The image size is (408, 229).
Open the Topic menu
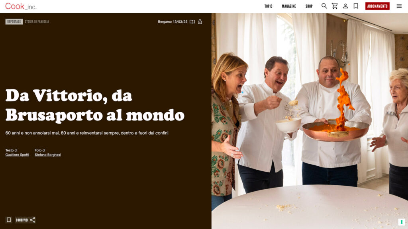(268, 6)
